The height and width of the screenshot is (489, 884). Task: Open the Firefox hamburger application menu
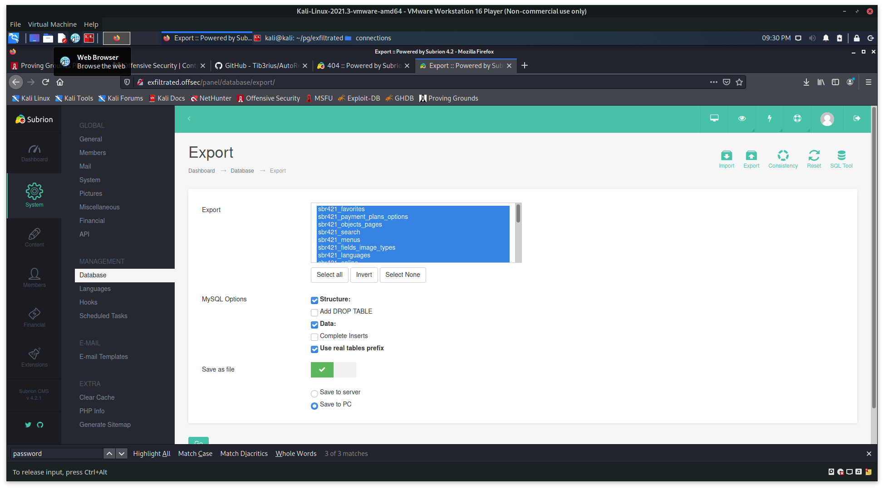[869, 82]
